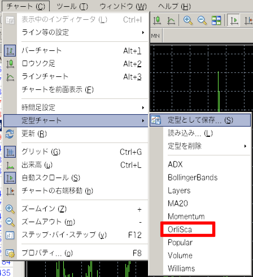Toggle 自動スクロール (S) option
Image resolution: width=253 pixels, height=277 pixels.
pyautogui.click(x=51, y=178)
